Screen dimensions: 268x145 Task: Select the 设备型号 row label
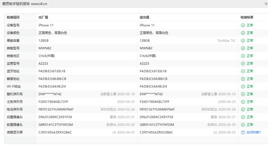[x=13, y=25]
